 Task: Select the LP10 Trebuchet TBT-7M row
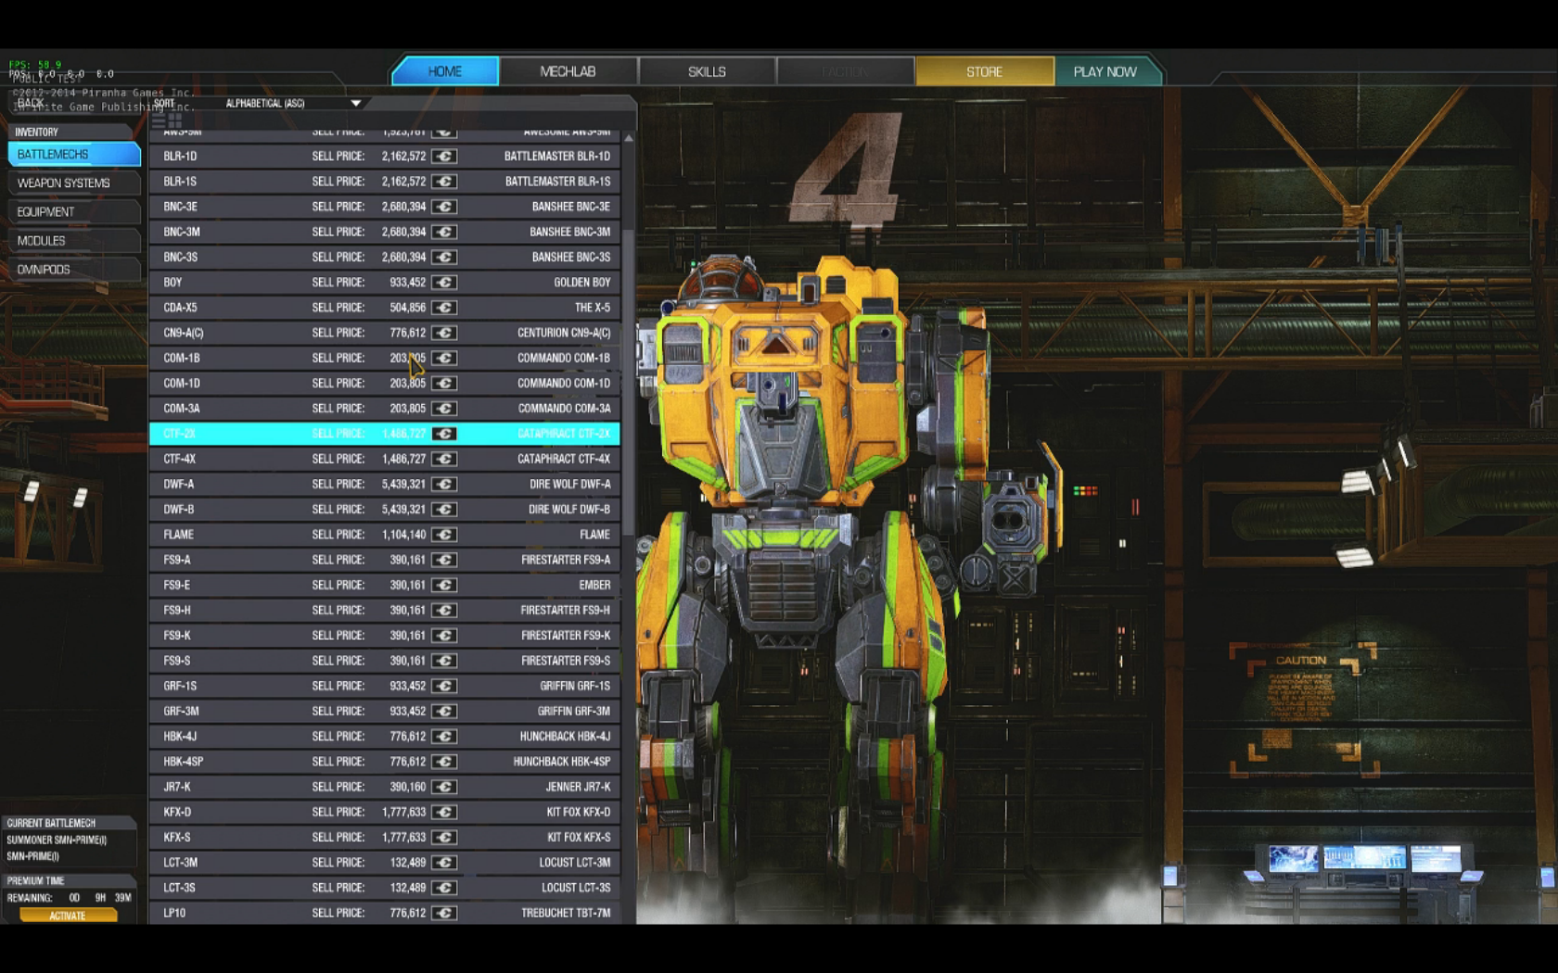click(385, 913)
